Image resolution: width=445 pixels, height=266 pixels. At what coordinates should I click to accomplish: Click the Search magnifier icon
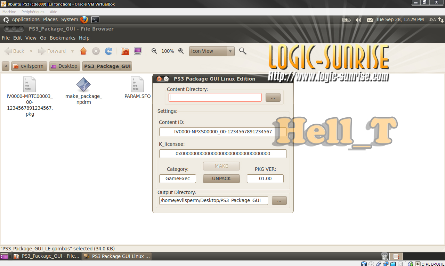pyautogui.click(x=243, y=51)
